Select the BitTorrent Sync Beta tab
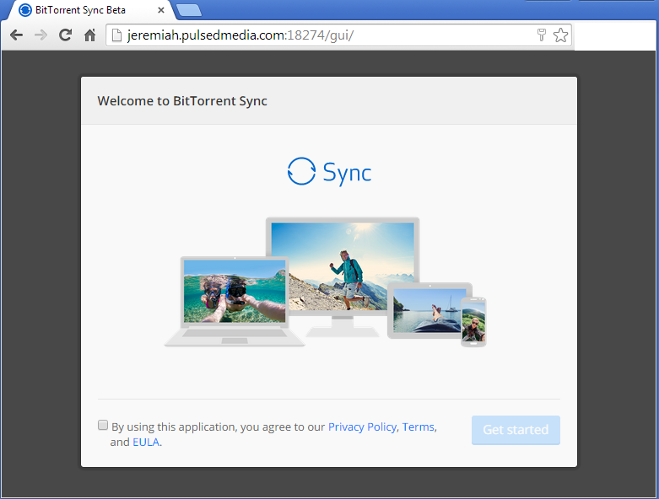Image resolution: width=659 pixels, height=499 pixels. (x=80, y=10)
